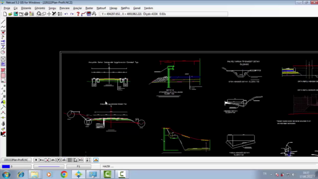318x179 pixels.
Task: Click the red and black arrow icon
Action: tap(3, 134)
